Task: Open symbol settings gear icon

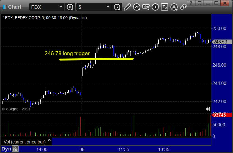Action: [x=70, y=7]
